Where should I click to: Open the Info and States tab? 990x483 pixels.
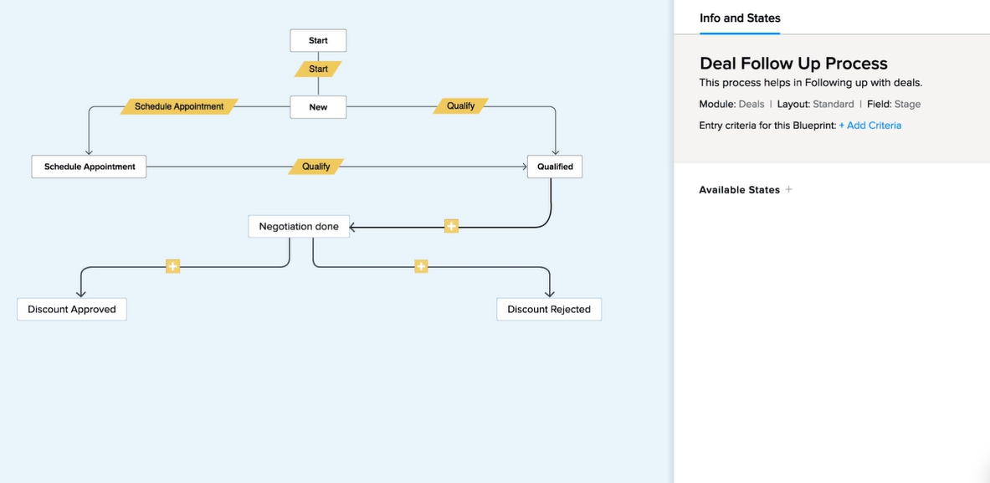[x=739, y=18]
